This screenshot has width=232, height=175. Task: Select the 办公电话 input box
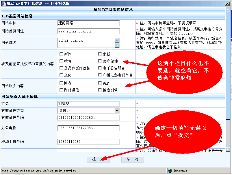[88, 128]
